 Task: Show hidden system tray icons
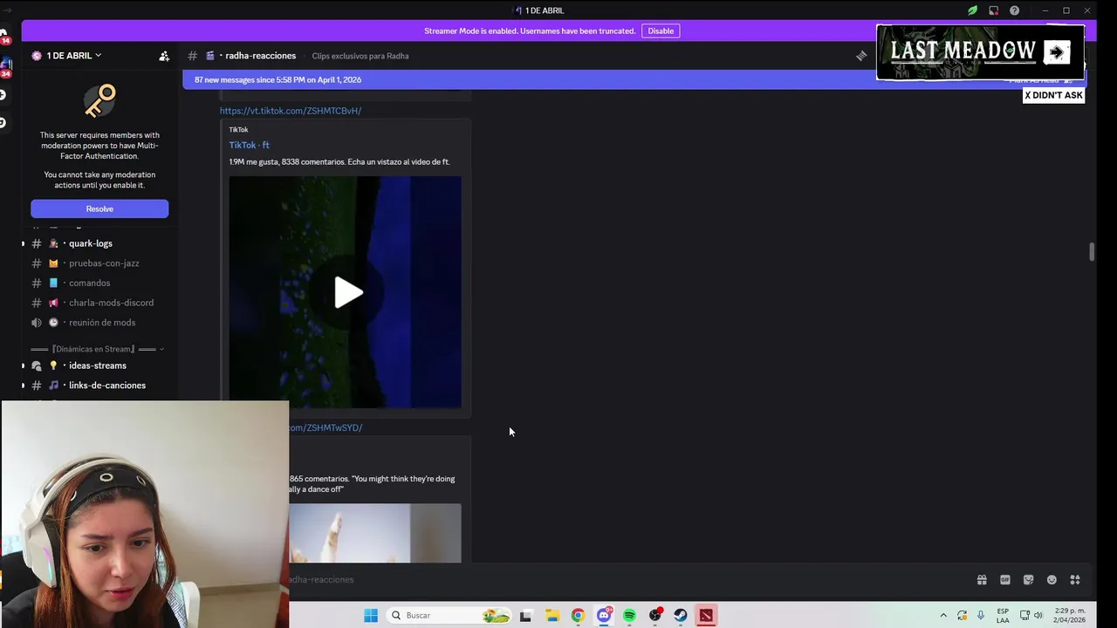tap(942, 616)
